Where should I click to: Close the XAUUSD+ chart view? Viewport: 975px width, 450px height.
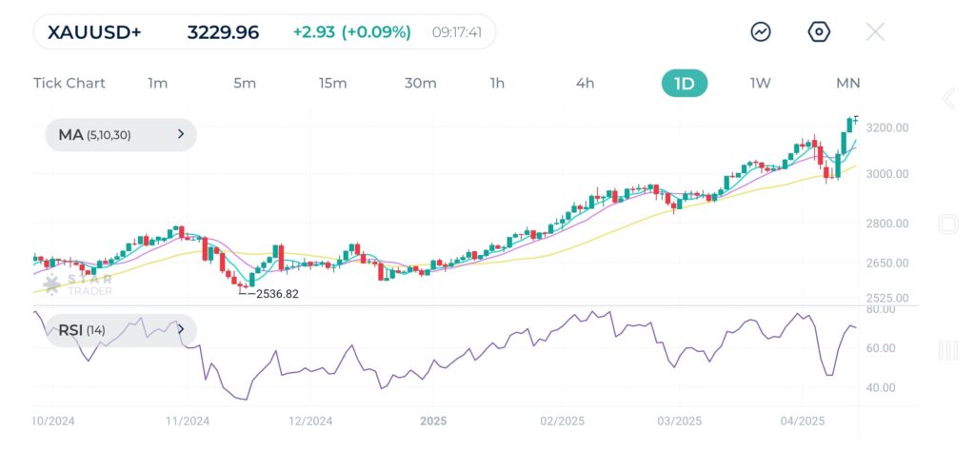(x=875, y=32)
